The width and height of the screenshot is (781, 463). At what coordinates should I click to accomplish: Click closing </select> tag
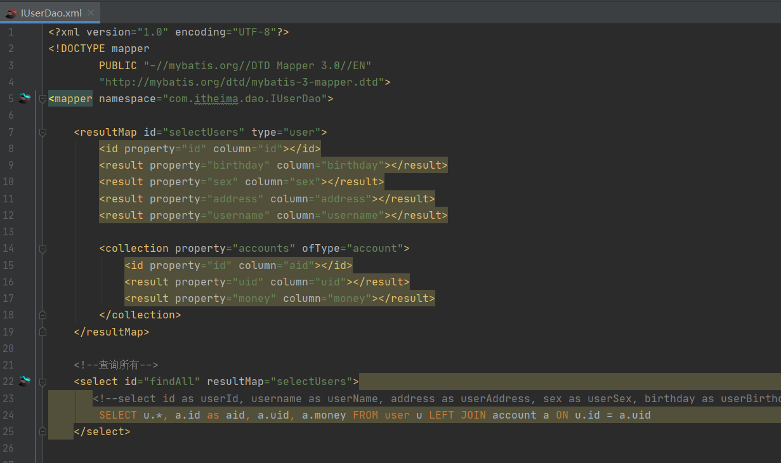tap(102, 431)
